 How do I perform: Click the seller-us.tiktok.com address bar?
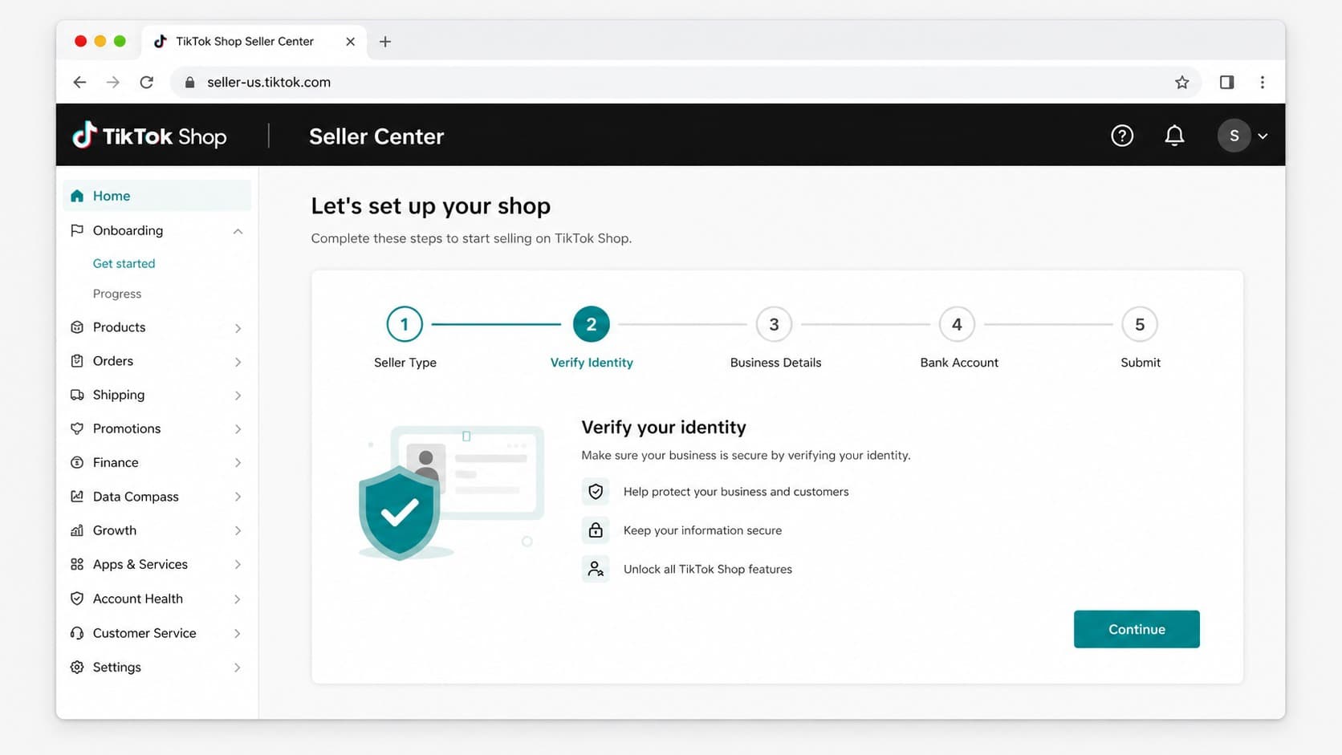click(687, 82)
